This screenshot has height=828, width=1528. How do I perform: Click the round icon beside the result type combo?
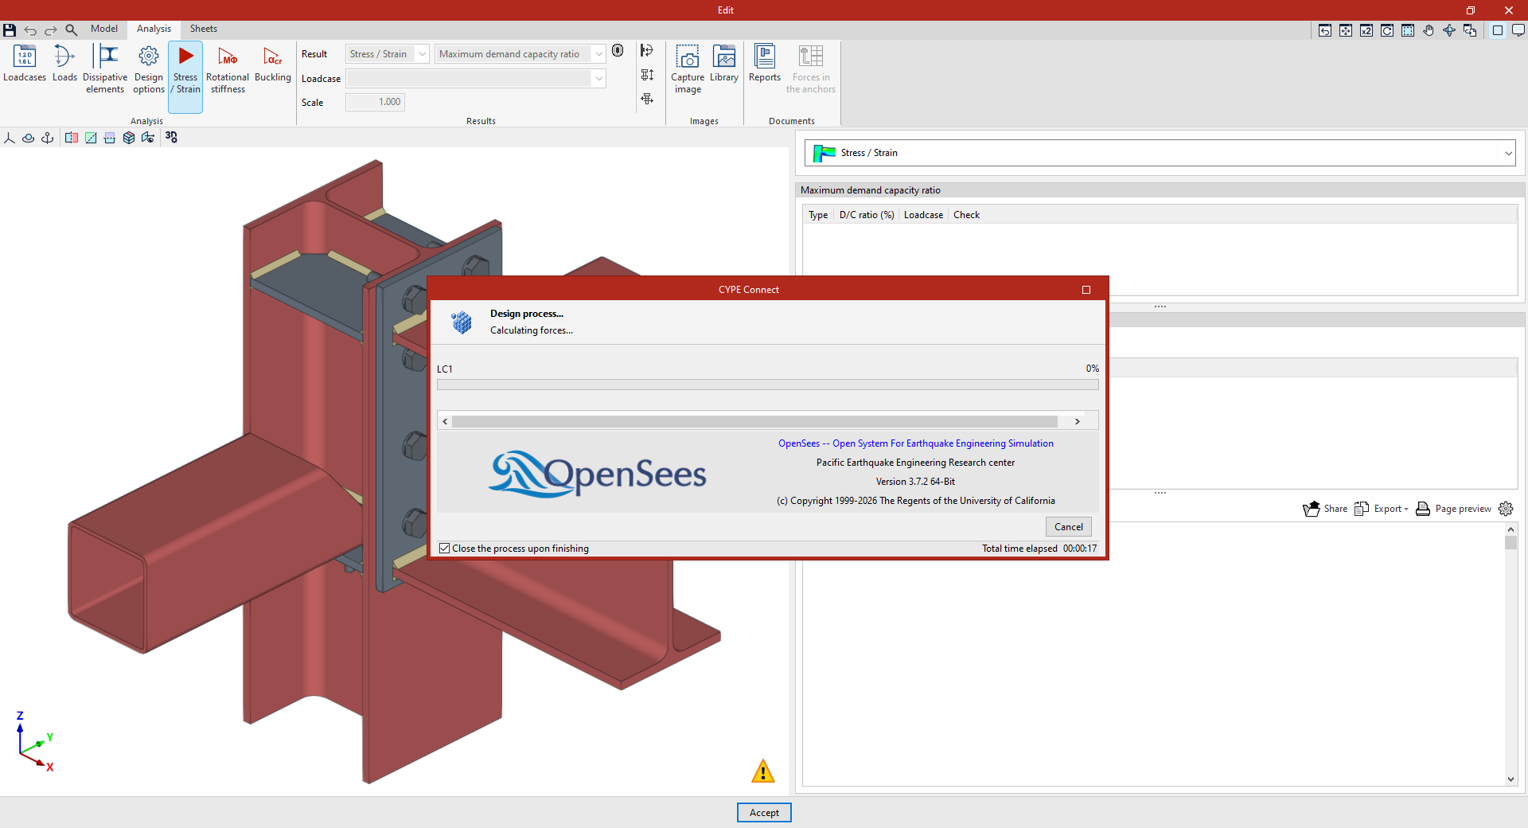618,51
